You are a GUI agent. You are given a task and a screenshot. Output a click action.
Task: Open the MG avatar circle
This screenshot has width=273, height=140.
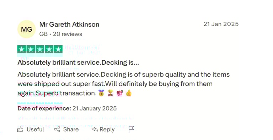point(26,29)
